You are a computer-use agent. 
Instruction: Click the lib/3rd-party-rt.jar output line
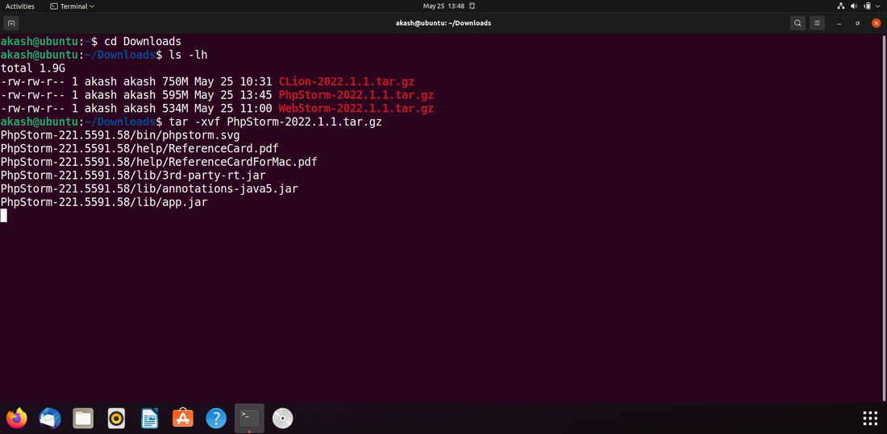(134, 176)
